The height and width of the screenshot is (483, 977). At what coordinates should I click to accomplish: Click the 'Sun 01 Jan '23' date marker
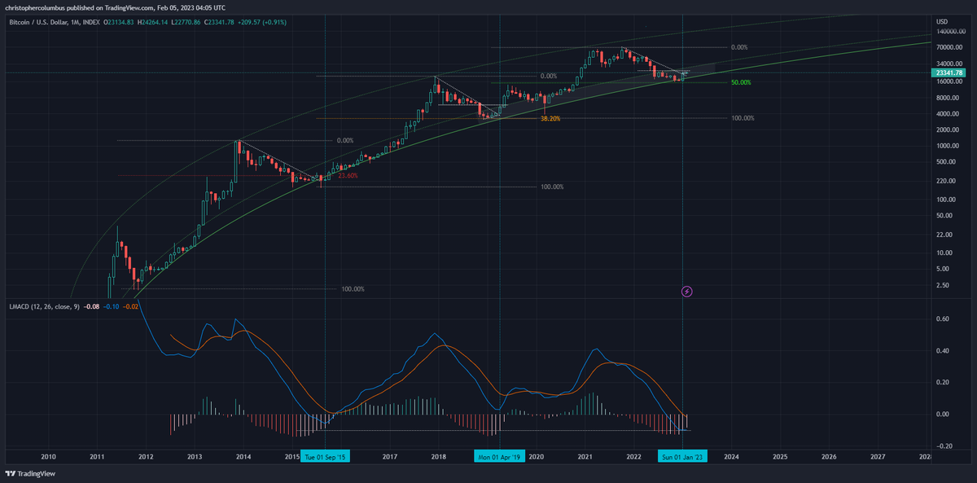682,457
